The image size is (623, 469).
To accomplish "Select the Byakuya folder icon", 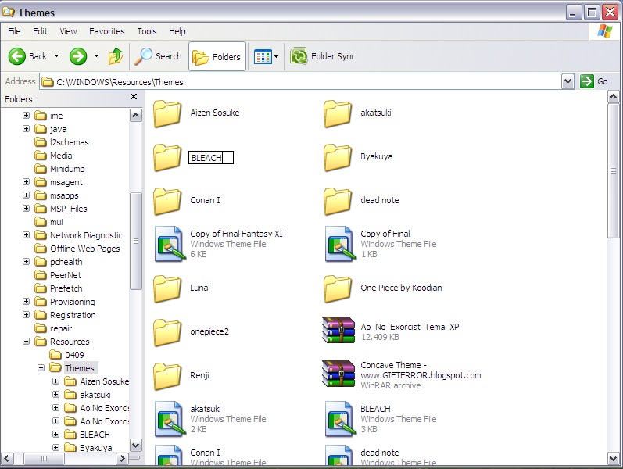I will 338,157.
